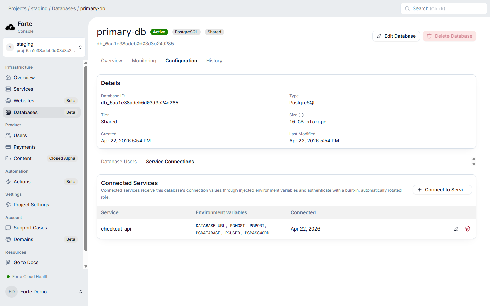Click the sidebar scrollbar down arrow

(86, 267)
